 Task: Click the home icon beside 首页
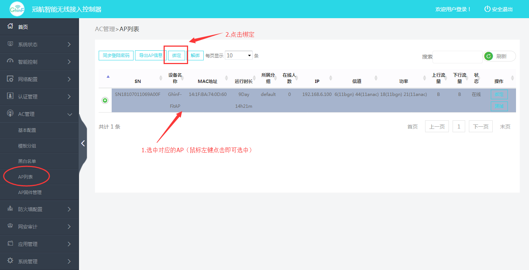10,27
